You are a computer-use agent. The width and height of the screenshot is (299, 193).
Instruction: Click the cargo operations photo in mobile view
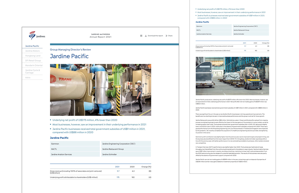point(232,76)
